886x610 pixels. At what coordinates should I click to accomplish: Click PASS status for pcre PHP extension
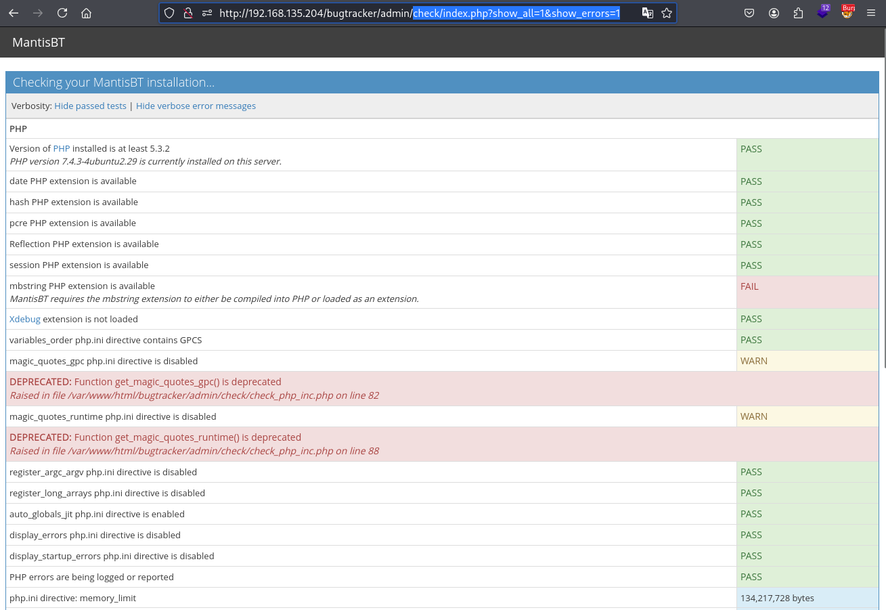[751, 223]
